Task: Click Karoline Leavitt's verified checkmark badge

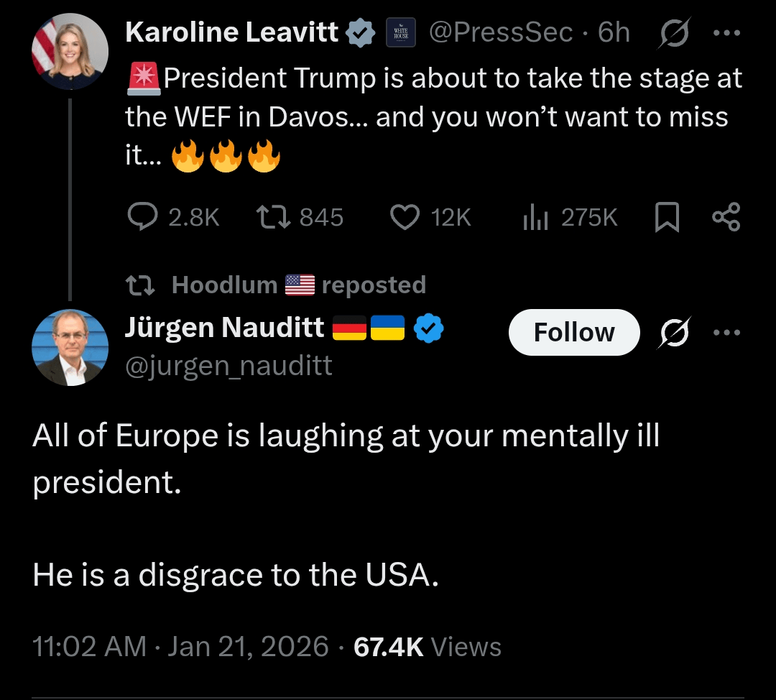Action: tap(361, 33)
